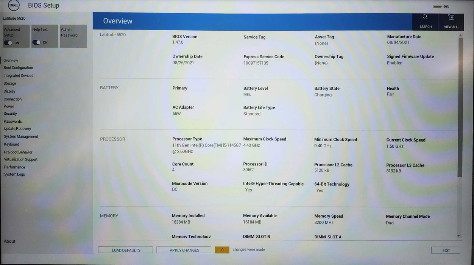Click the Overview header title
The height and width of the screenshot is (265, 474).
118,21
